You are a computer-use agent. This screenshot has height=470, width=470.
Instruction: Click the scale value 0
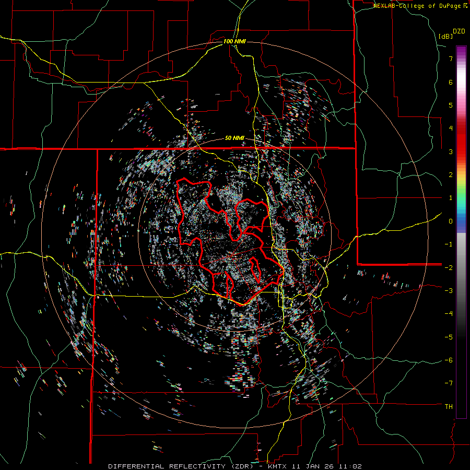[x=451, y=221]
